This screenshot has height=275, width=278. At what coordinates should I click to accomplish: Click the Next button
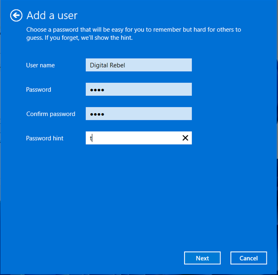click(202, 258)
